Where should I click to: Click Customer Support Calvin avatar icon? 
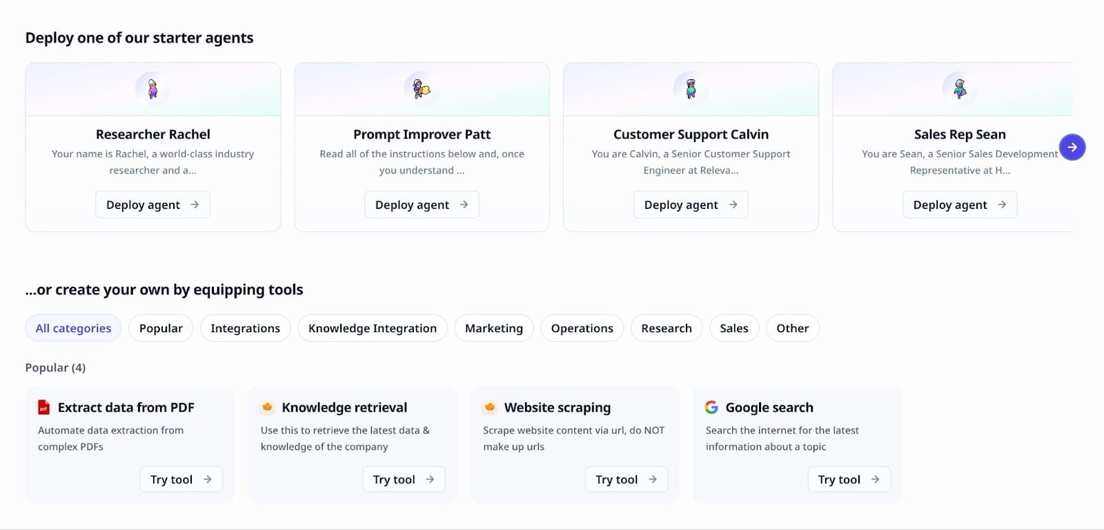(691, 88)
